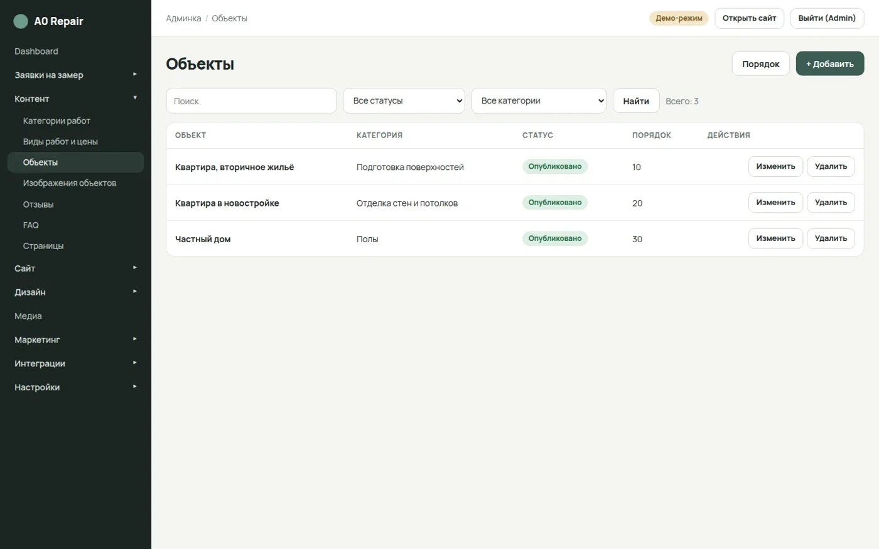Screen dimensions: 879x549
Task: Expand the Дизайн sidebar group
Action: point(75,292)
